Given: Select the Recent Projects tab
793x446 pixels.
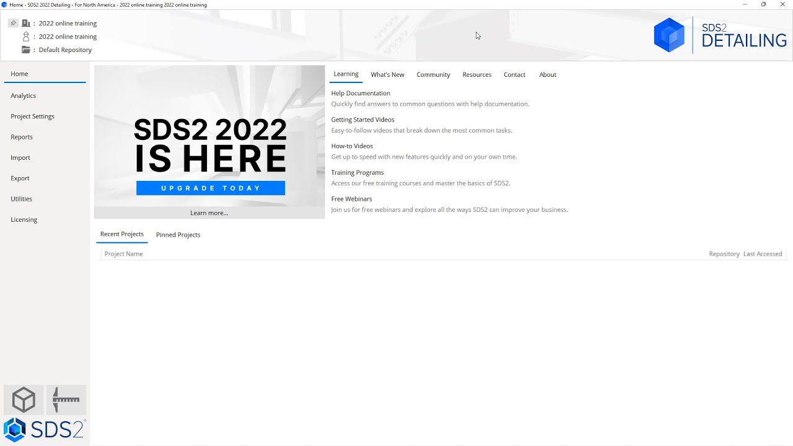Looking at the screenshot, I should [122, 234].
